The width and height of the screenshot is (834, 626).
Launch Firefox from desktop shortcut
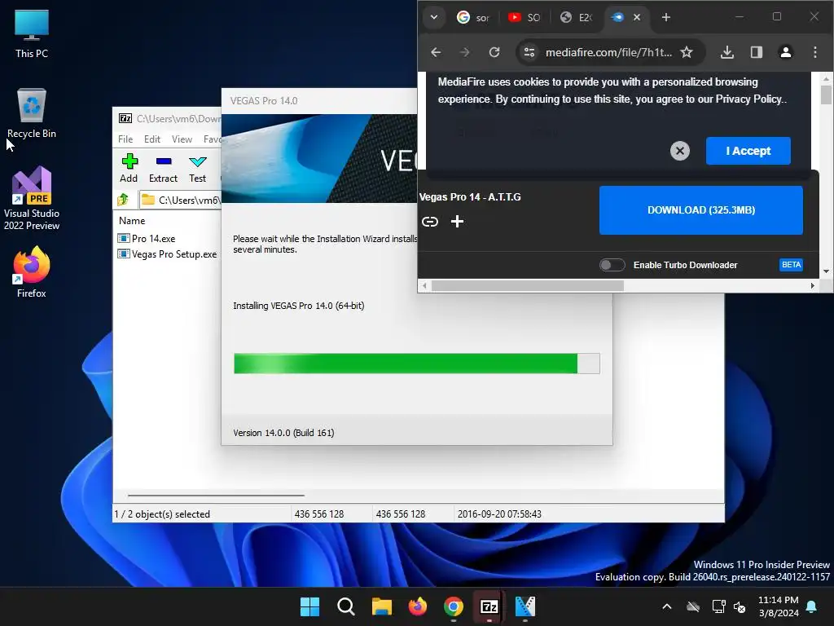(x=32, y=272)
